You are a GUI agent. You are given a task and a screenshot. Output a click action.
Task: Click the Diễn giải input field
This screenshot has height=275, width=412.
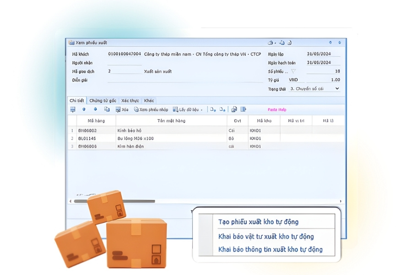[185, 80]
